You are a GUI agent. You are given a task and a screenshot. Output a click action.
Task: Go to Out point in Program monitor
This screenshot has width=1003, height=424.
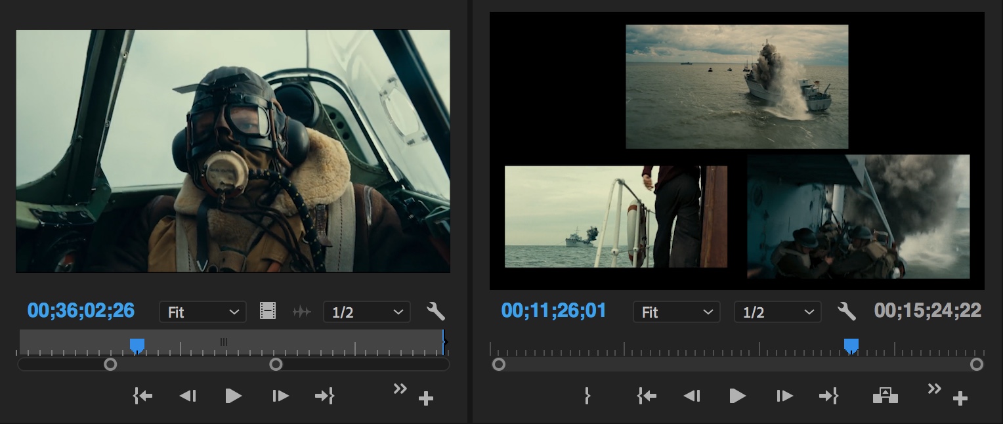point(828,396)
